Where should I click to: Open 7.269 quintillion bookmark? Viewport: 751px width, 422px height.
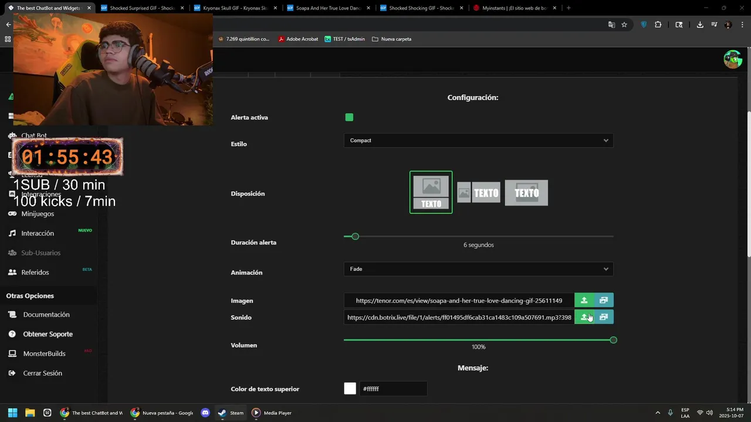(244, 39)
